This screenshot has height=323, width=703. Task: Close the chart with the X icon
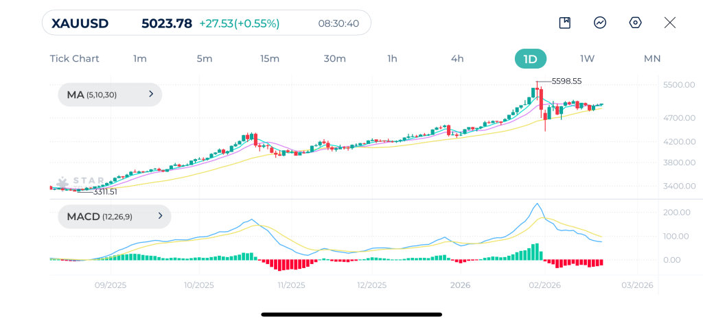[x=670, y=23]
